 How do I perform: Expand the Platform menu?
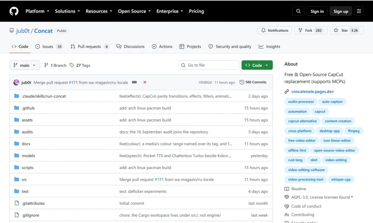click(x=37, y=11)
